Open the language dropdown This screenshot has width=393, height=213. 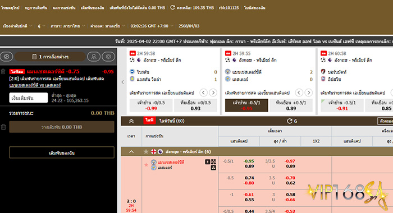(68, 26)
